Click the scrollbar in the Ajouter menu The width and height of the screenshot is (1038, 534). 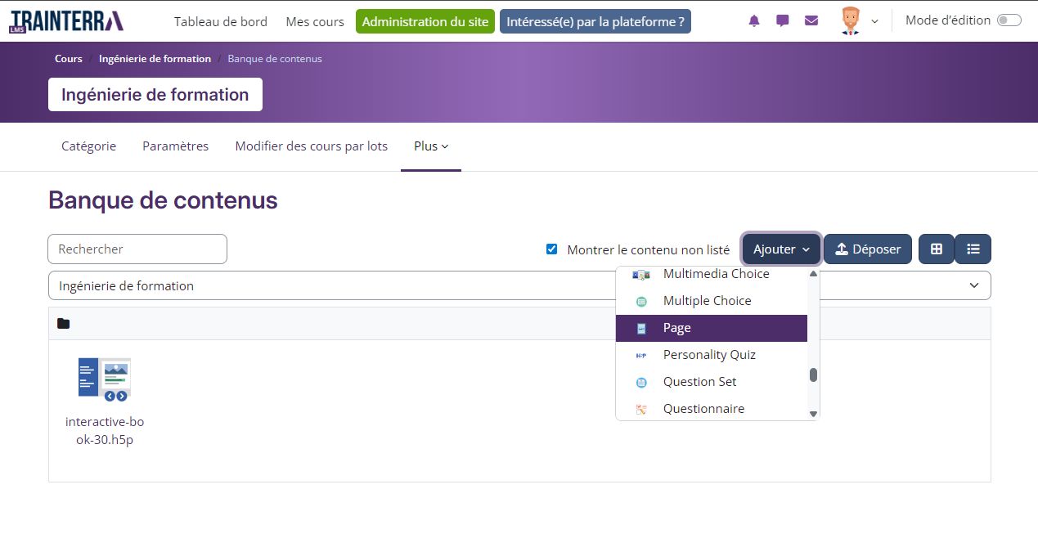813,375
